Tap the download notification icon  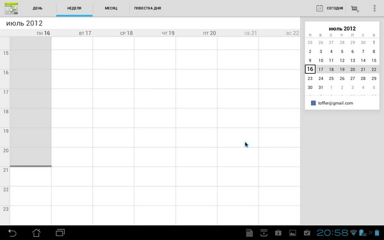click(x=264, y=233)
